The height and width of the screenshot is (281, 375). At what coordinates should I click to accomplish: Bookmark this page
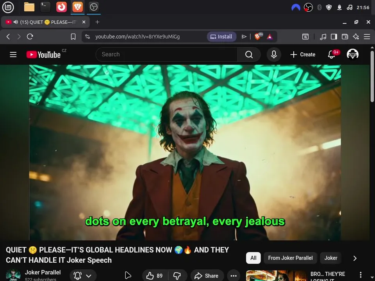(x=73, y=37)
